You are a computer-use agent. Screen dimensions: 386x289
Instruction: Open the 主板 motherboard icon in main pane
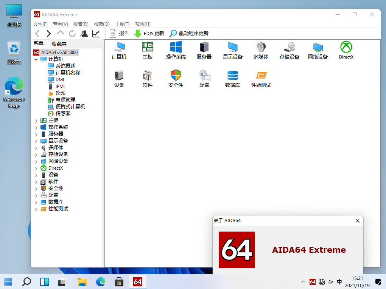(148, 50)
